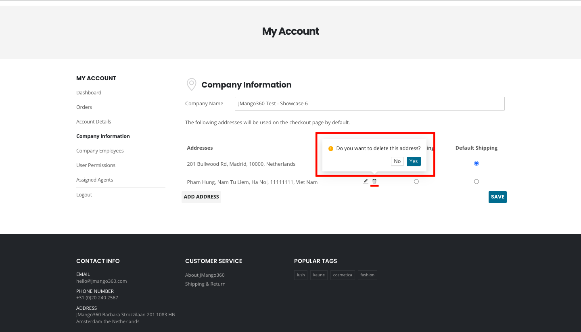Navigate to Company Employees

coord(100,151)
